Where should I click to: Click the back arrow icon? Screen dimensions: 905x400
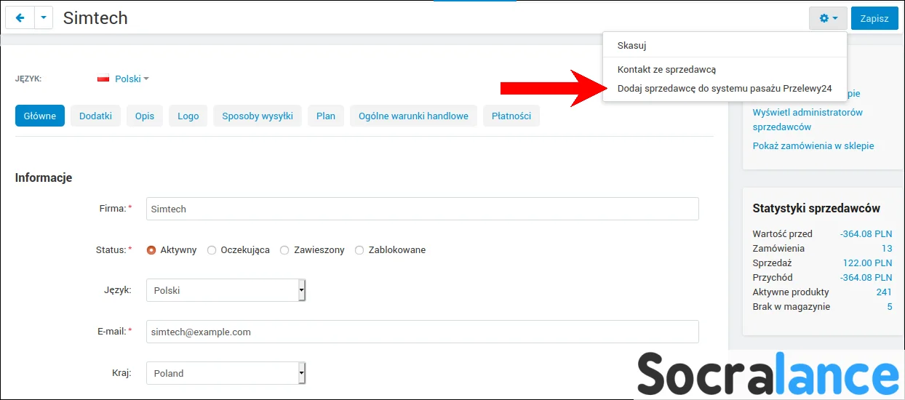(20, 18)
